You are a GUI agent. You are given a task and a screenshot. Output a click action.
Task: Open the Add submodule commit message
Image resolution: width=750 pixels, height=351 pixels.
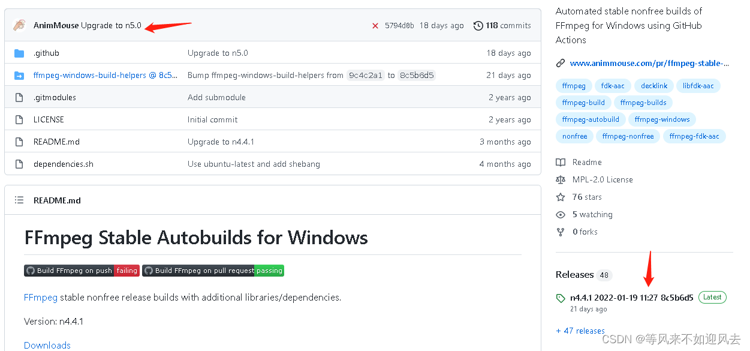tap(216, 98)
